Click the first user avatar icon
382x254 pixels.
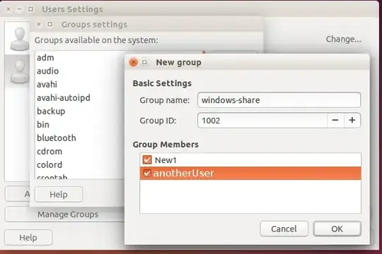[20, 38]
